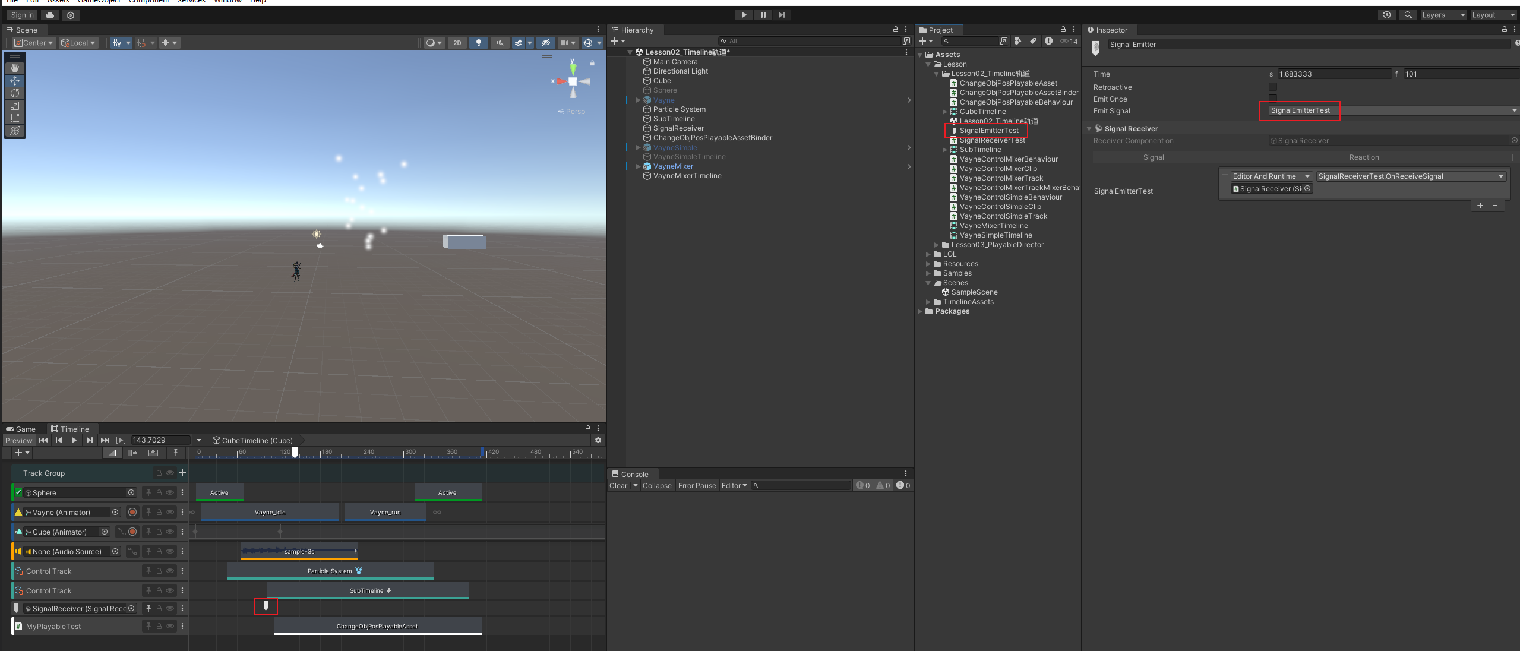Check the Retroactive checkbox in Inspector

tap(1272, 87)
